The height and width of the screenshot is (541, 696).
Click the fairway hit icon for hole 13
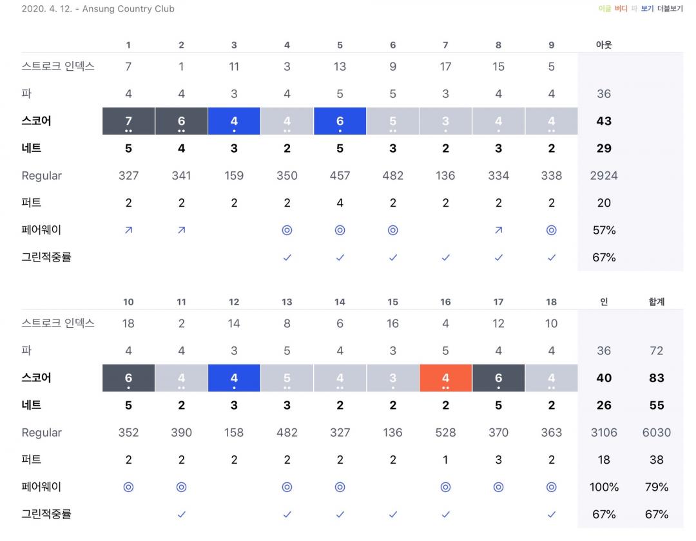click(287, 487)
